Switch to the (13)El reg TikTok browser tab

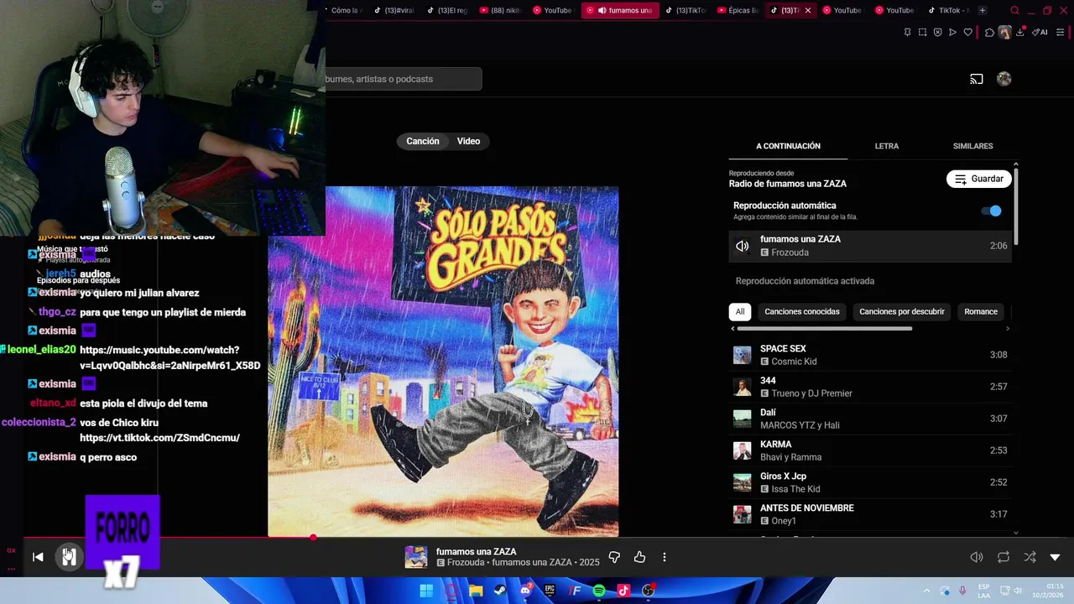tap(449, 10)
